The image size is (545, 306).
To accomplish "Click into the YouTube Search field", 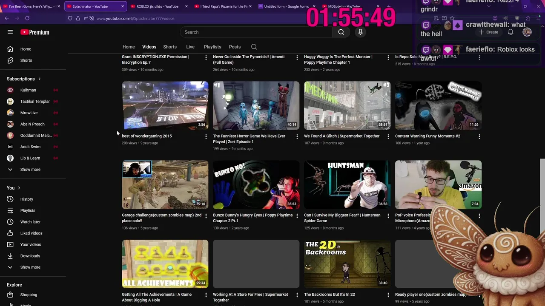I will point(256,32).
